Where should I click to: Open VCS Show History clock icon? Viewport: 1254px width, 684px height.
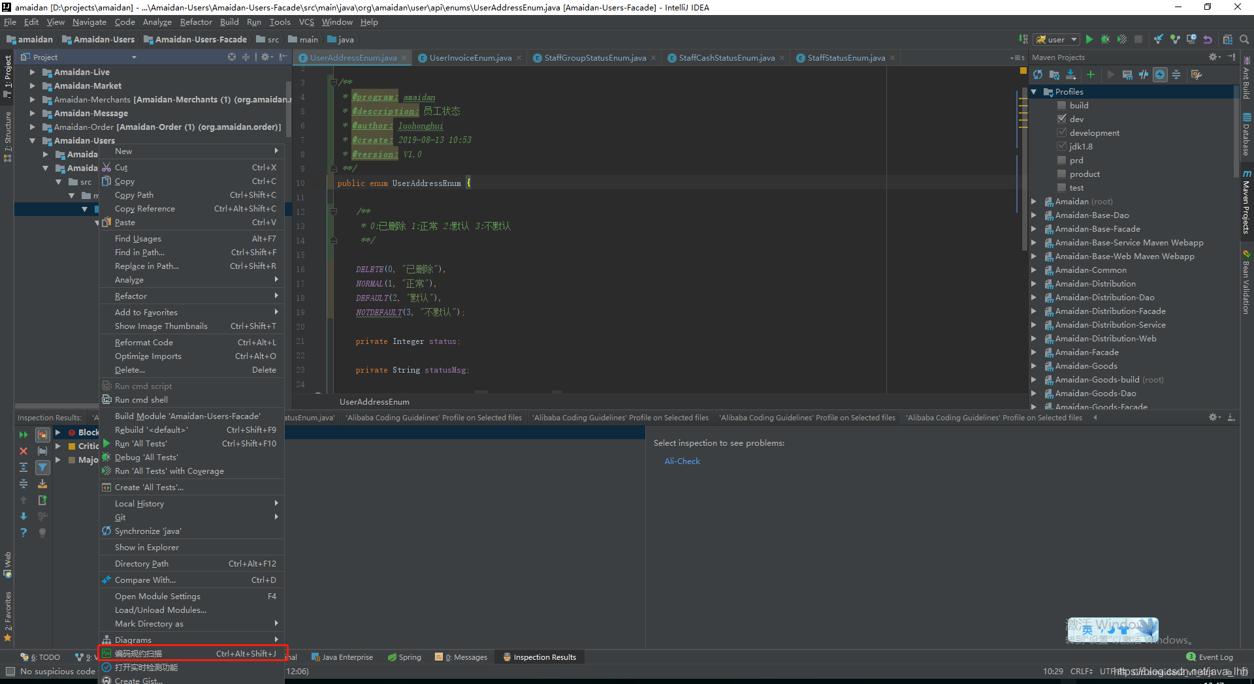(x=1191, y=39)
